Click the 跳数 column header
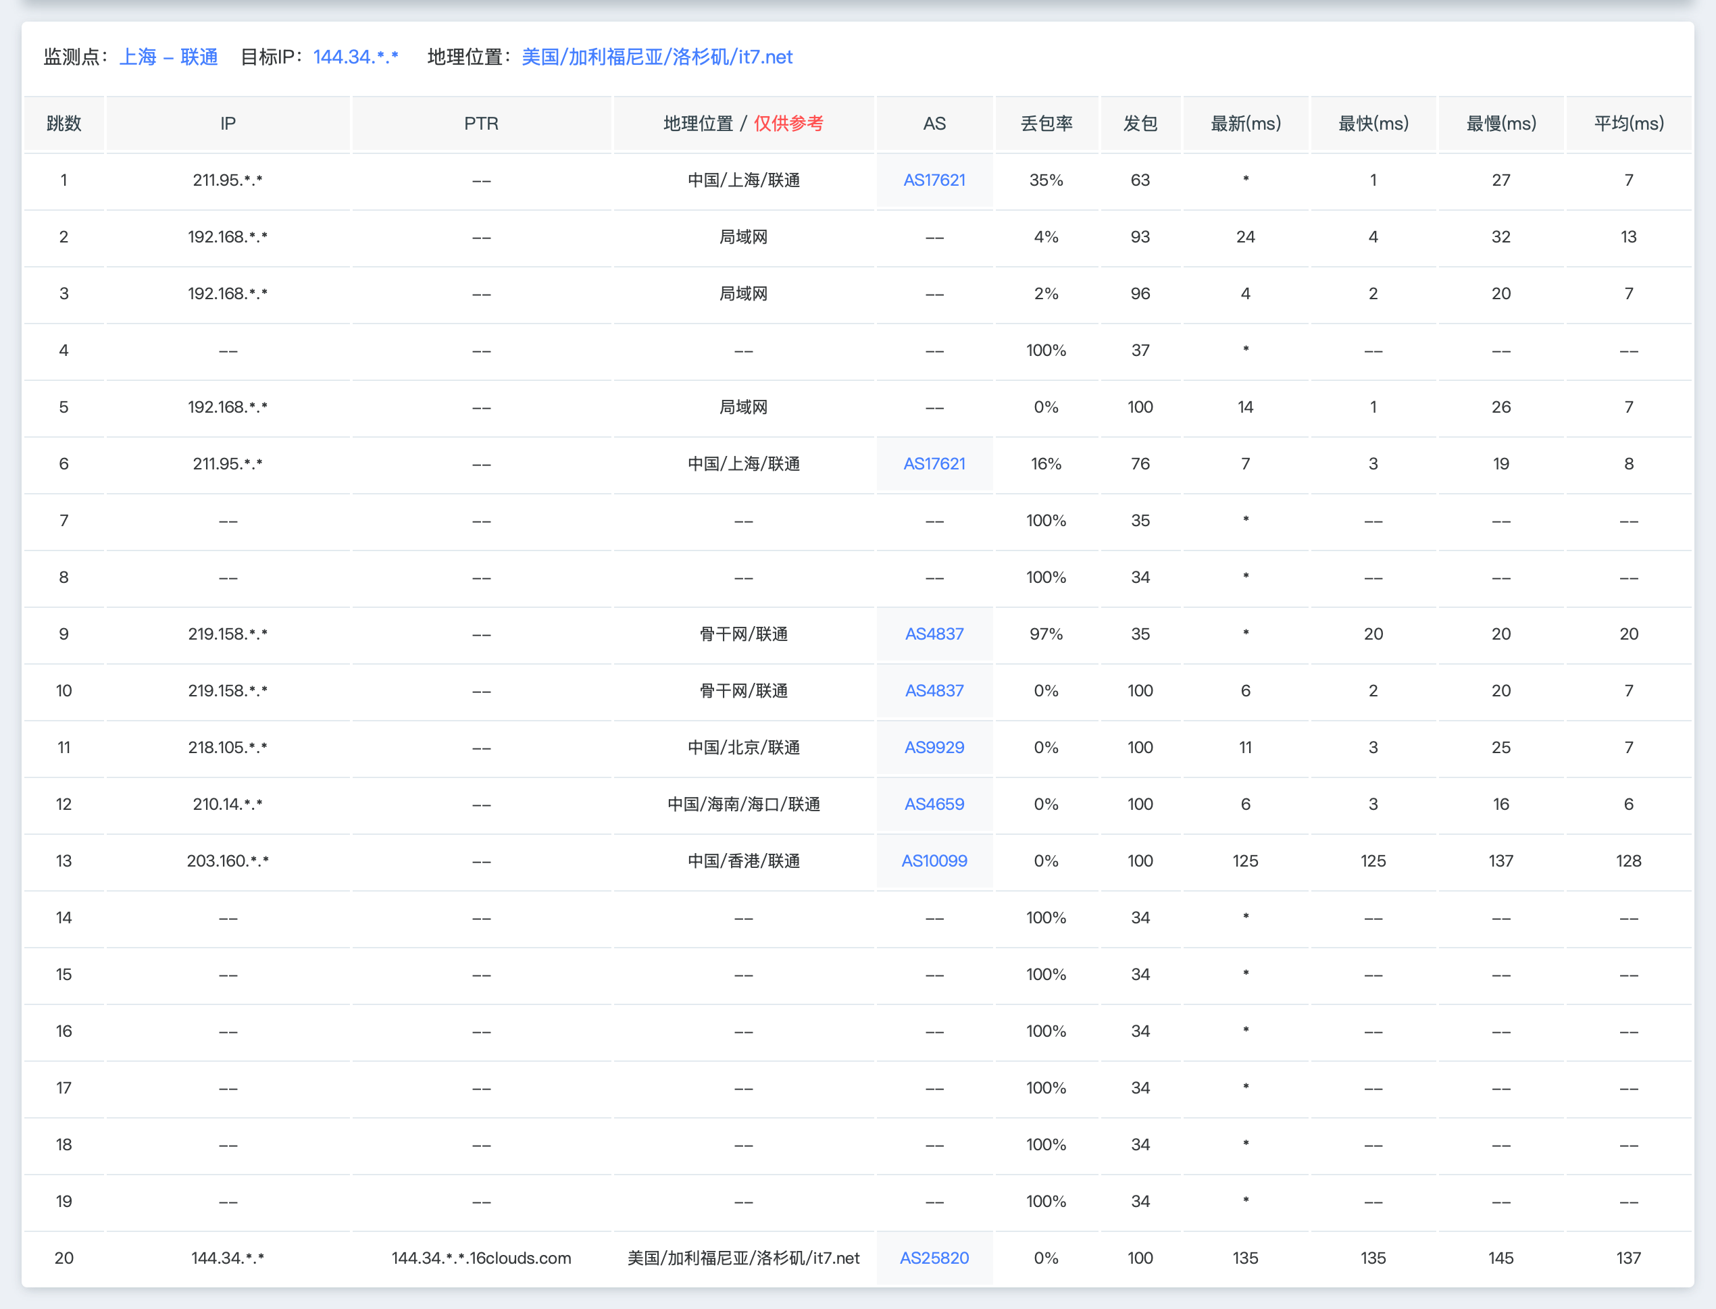The height and width of the screenshot is (1309, 1716). coord(64,123)
